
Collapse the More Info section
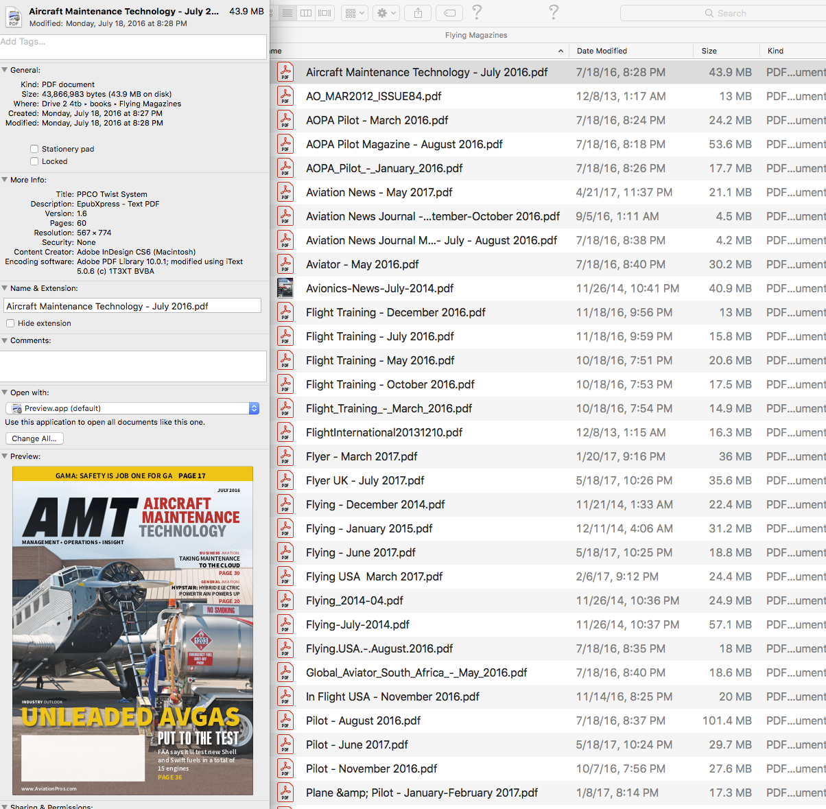5,180
